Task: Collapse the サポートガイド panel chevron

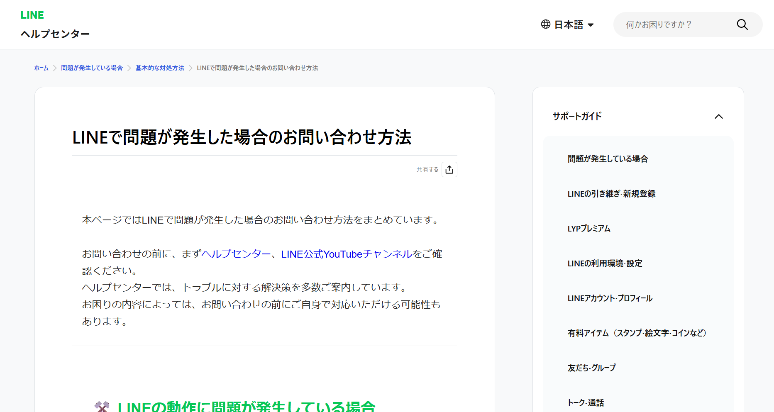Action: click(718, 117)
